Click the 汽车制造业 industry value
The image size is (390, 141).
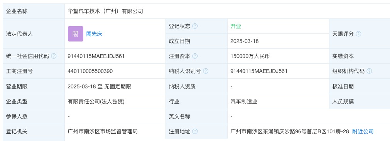(244, 101)
